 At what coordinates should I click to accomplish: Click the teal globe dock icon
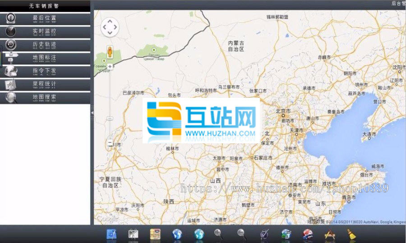coord(199,234)
